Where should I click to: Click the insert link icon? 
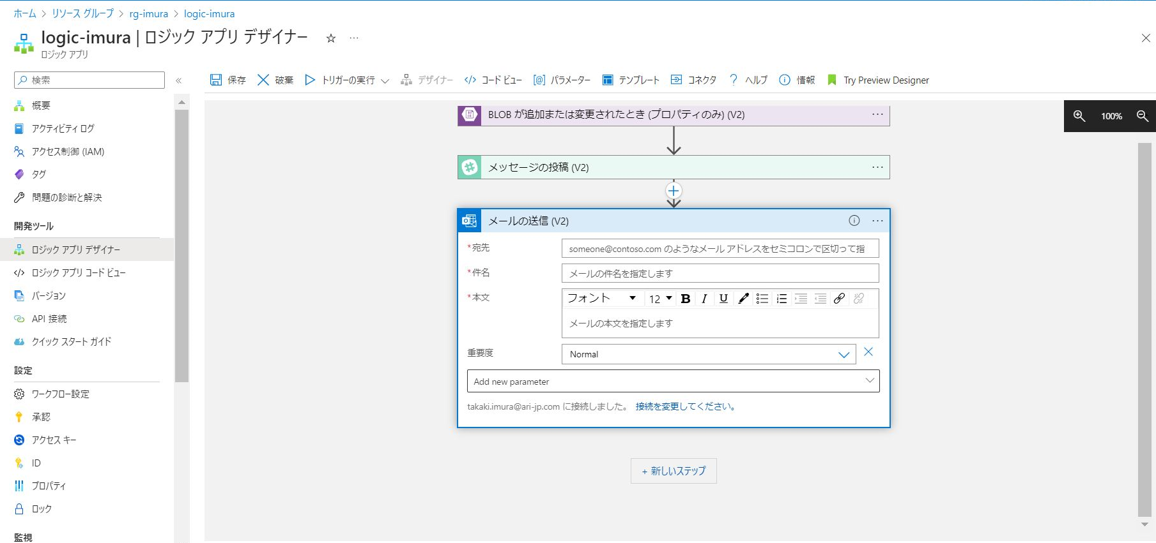(x=840, y=299)
